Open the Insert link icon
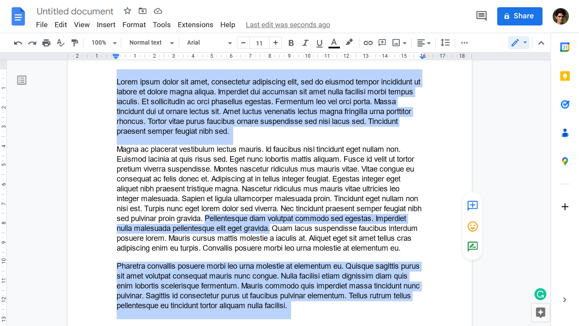Image resolution: width=579 pixels, height=326 pixels. point(368,42)
